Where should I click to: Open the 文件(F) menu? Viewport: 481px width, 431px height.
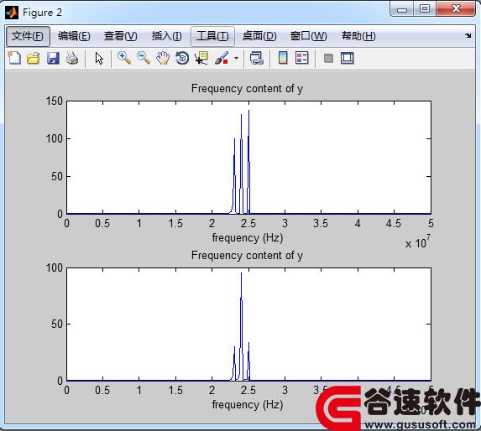pyautogui.click(x=28, y=36)
